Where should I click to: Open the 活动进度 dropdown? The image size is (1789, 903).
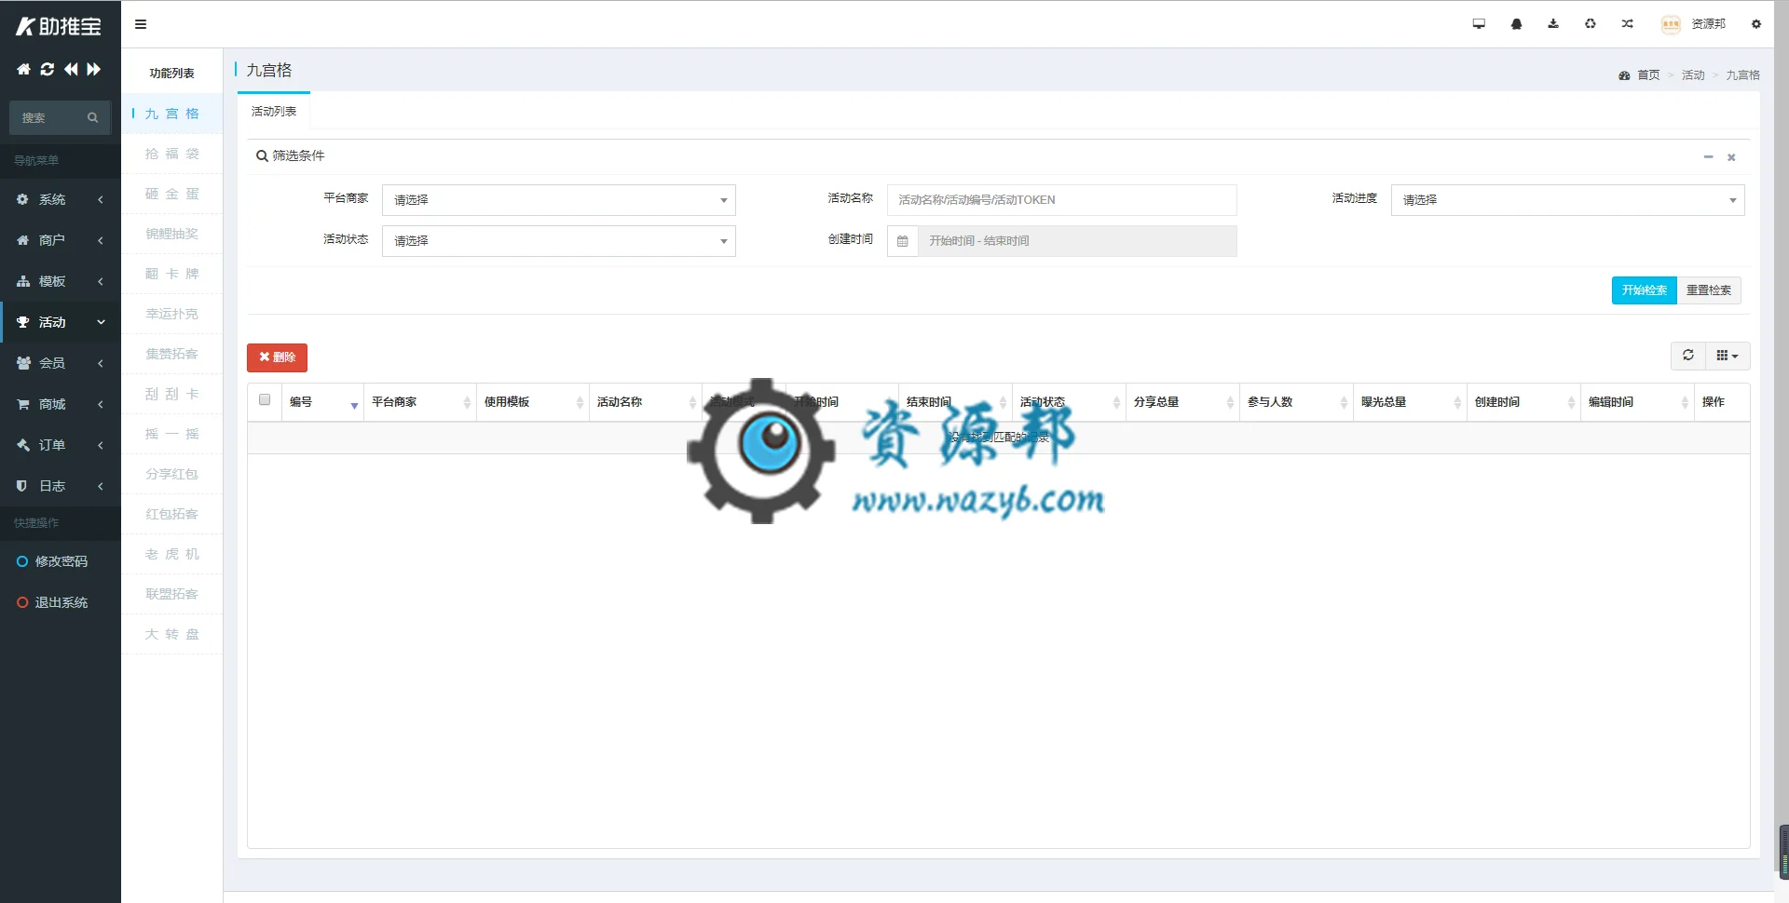point(1567,200)
